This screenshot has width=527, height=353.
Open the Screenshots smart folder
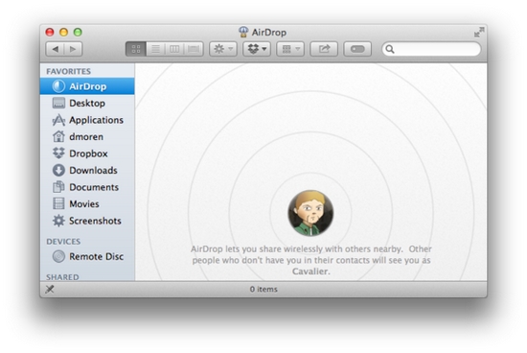[87, 221]
